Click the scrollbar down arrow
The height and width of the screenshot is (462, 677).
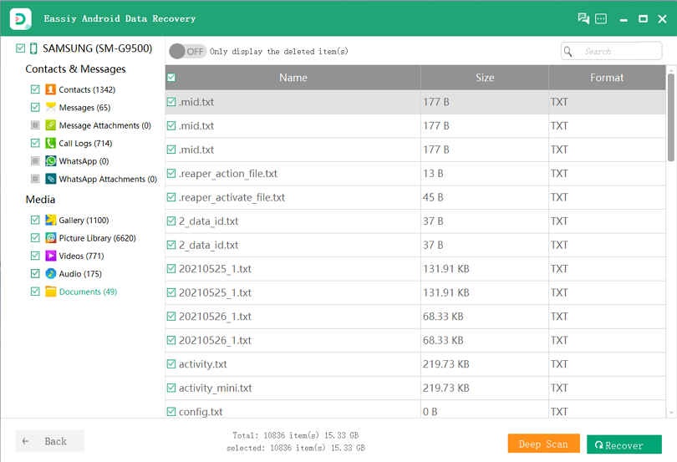click(671, 413)
